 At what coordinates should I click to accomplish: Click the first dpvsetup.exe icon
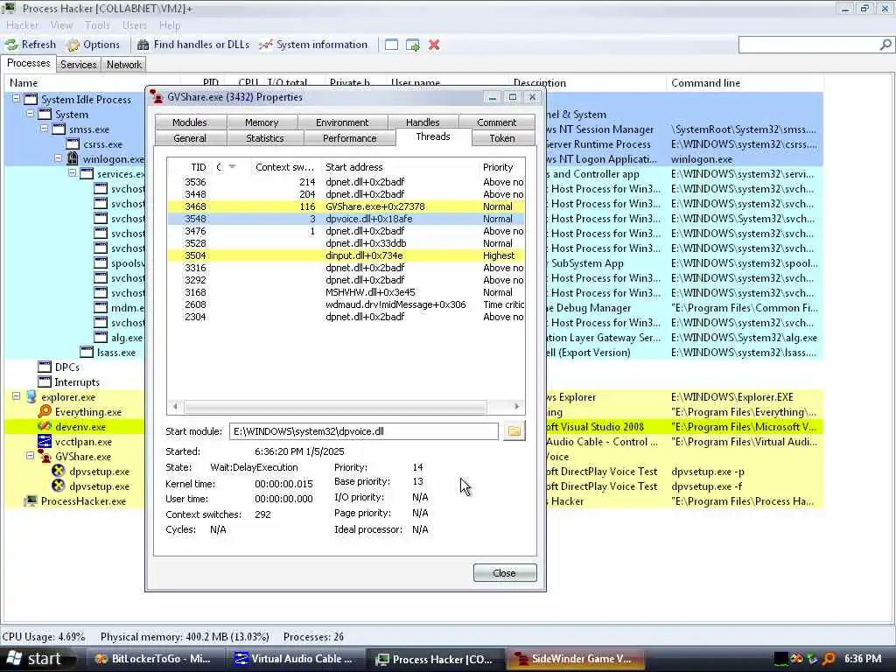[59, 471]
